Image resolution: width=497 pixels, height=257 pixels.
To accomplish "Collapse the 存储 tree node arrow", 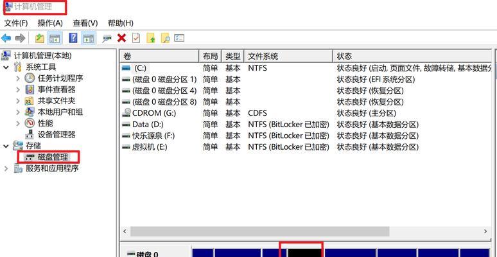I will (6, 146).
